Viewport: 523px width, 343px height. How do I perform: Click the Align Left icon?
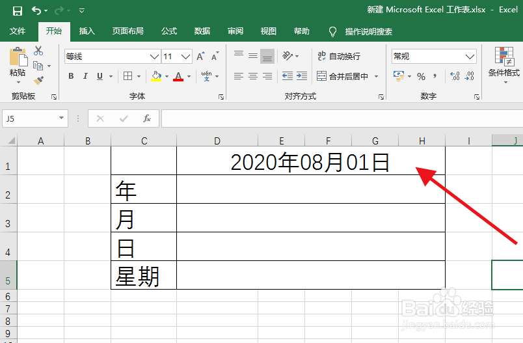click(239, 76)
